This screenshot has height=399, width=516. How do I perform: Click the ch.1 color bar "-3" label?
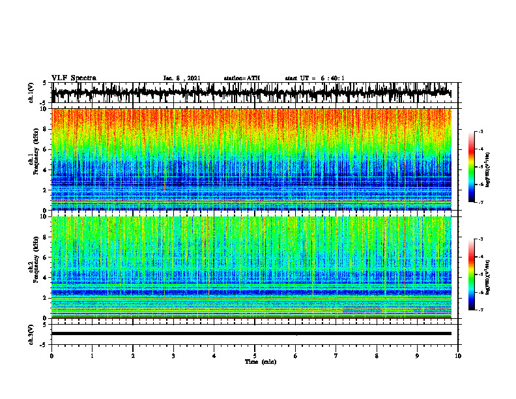[481, 131]
